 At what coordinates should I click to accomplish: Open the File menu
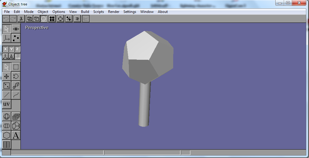(7, 12)
